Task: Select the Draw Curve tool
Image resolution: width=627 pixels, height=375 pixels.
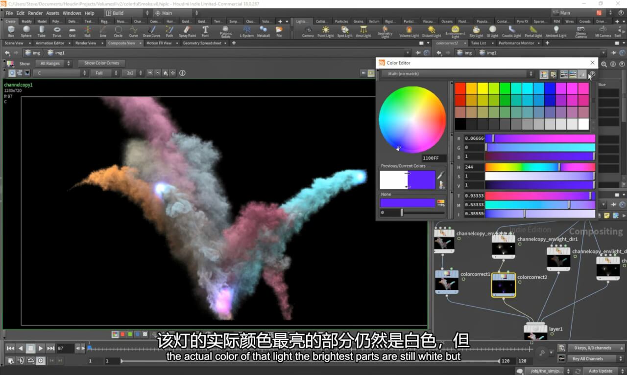Action: coord(151,32)
